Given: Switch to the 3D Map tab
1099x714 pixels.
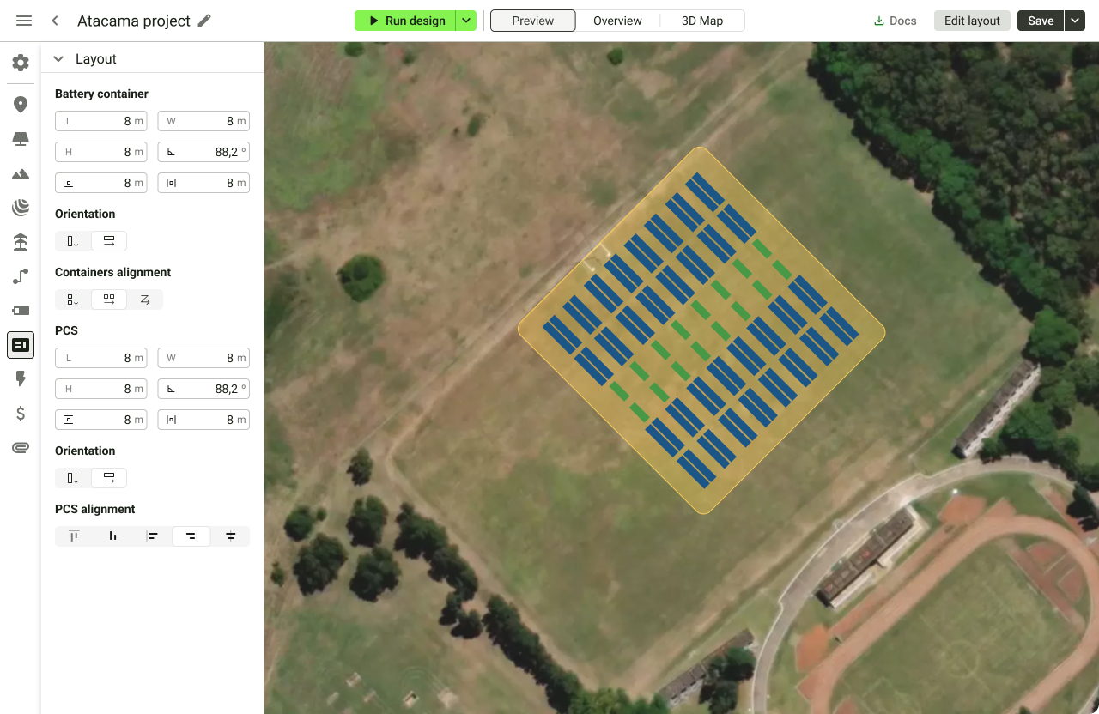Looking at the screenshot, I should (x=702, y=21).
